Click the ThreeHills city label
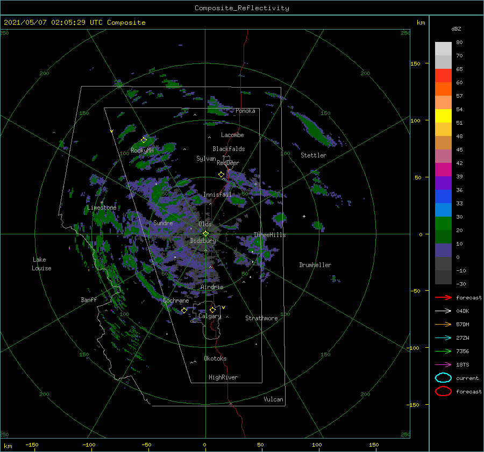This screenshot has height=452, width=484. [x=270, y=235]
